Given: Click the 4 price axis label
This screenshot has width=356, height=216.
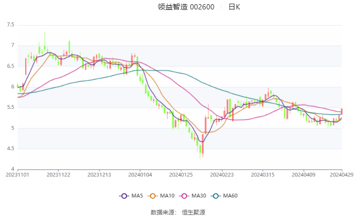Looking at the screenshot, I should point(12,169).
